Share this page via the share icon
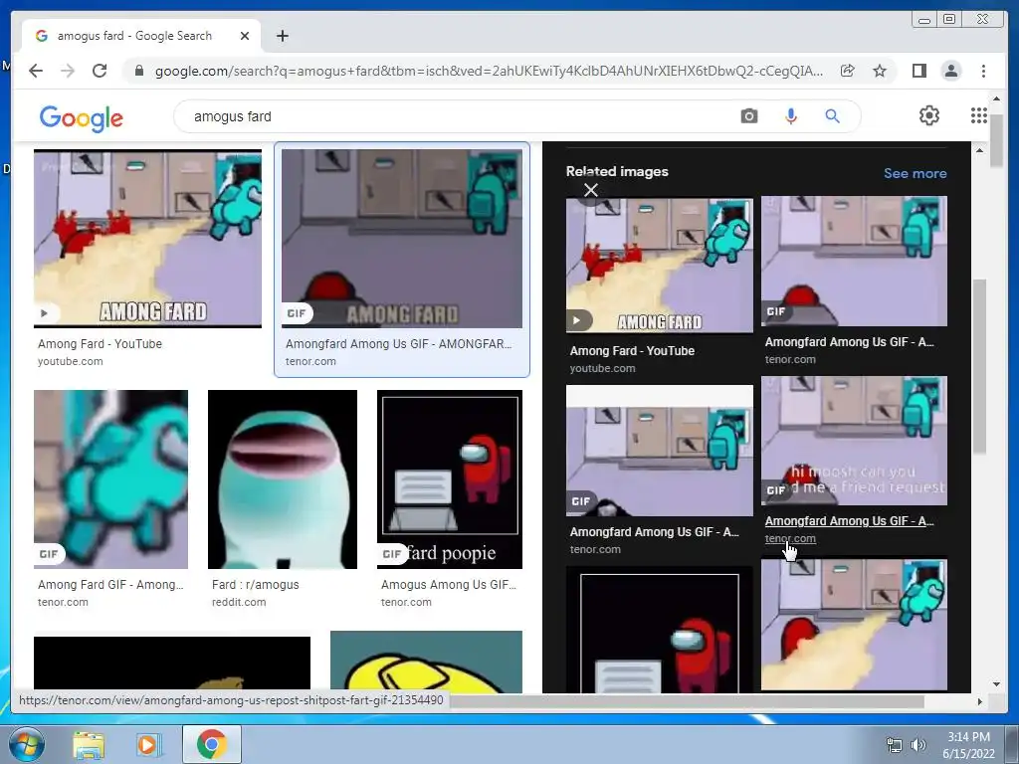 pyautogui.click(x=848, y=71)
